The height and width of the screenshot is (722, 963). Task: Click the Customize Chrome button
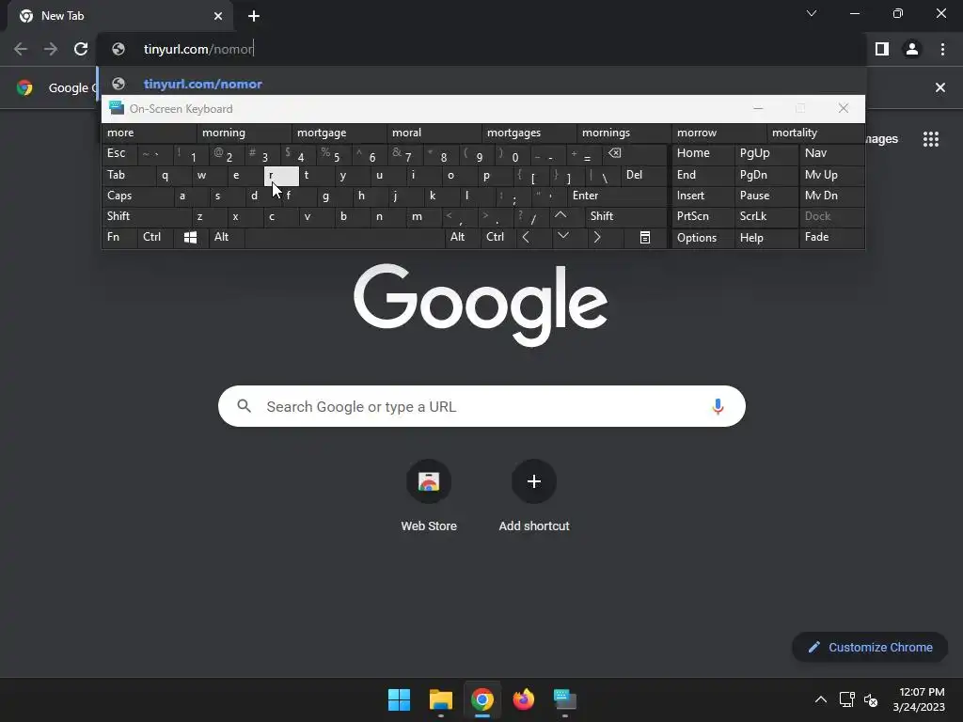coord(870,647)
